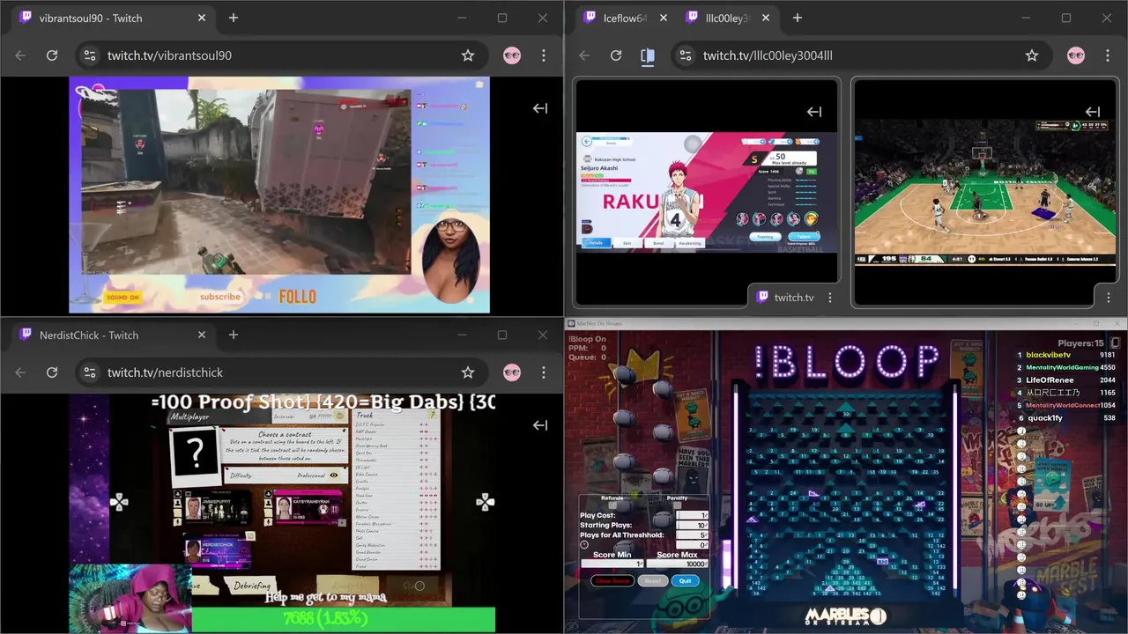Edit the Play Cost field
1128x634 pixels.
[692, 516]
